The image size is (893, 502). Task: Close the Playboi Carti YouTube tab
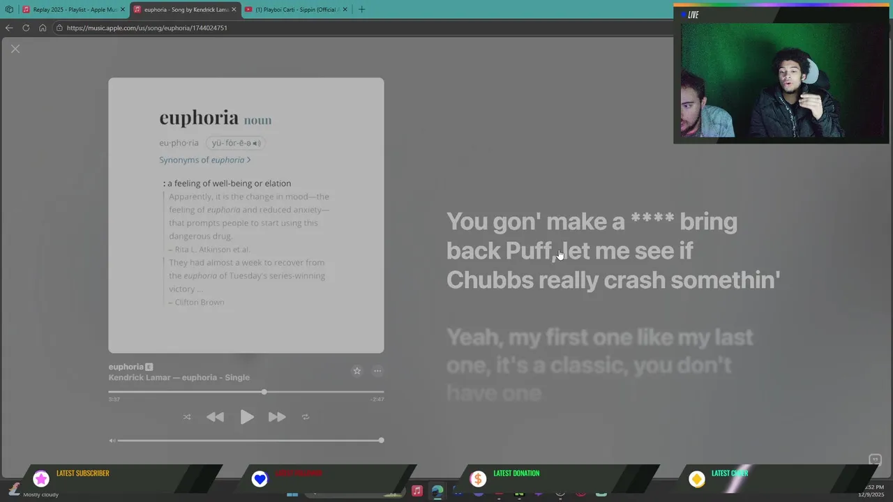point(345,10)
